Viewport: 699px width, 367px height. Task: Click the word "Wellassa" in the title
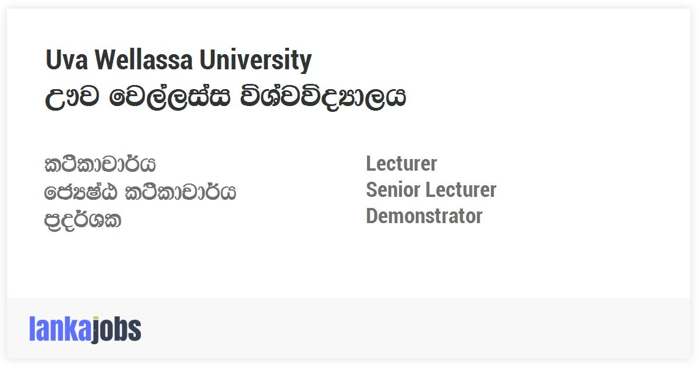pos(143,60)
